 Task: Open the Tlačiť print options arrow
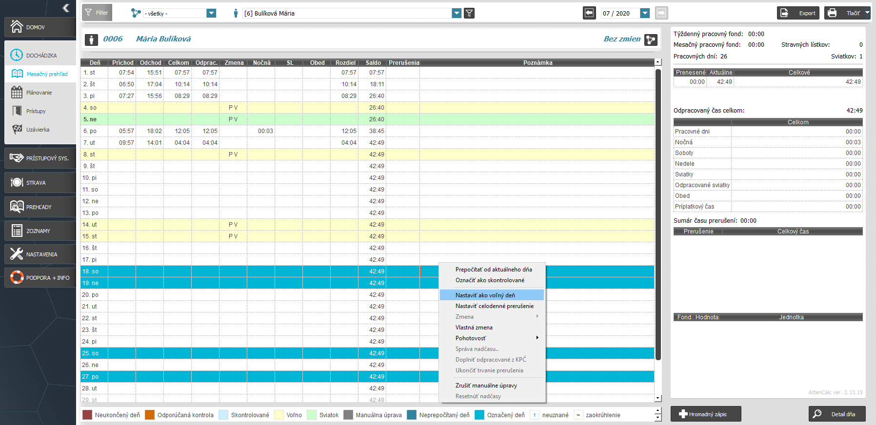pos(867,13)
